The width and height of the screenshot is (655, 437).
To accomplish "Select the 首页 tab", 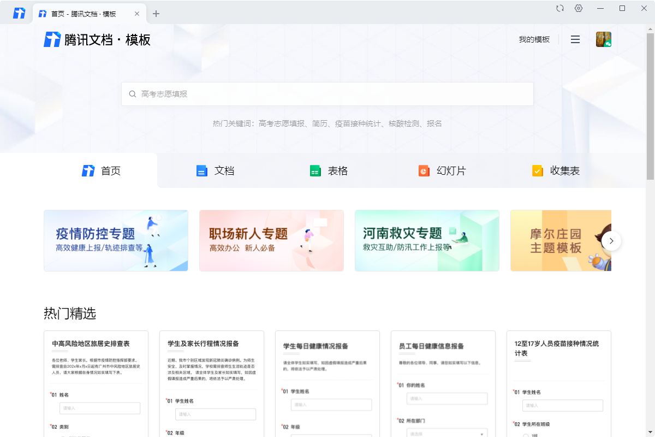I will tap(101, 170).
